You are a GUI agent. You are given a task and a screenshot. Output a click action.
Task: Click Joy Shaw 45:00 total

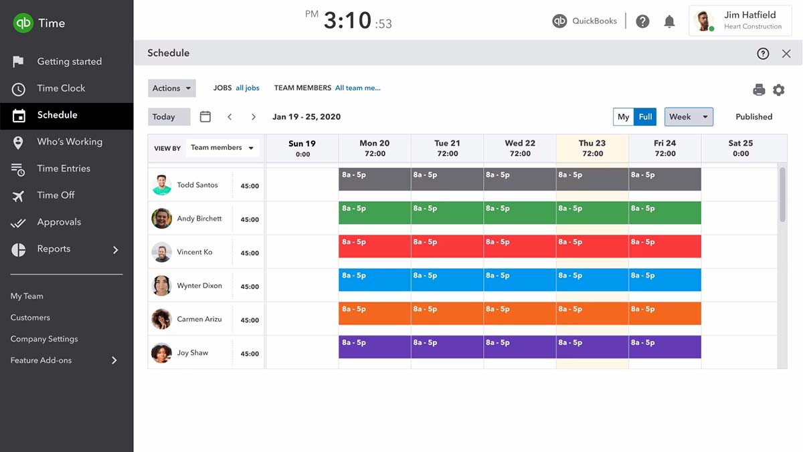pyautogui.click(x=250, y=354)
